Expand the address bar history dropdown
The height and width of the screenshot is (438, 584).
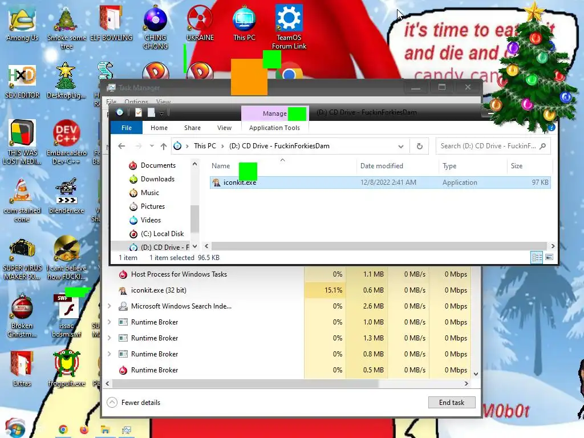pyautogui.click(x=401, y=147)
